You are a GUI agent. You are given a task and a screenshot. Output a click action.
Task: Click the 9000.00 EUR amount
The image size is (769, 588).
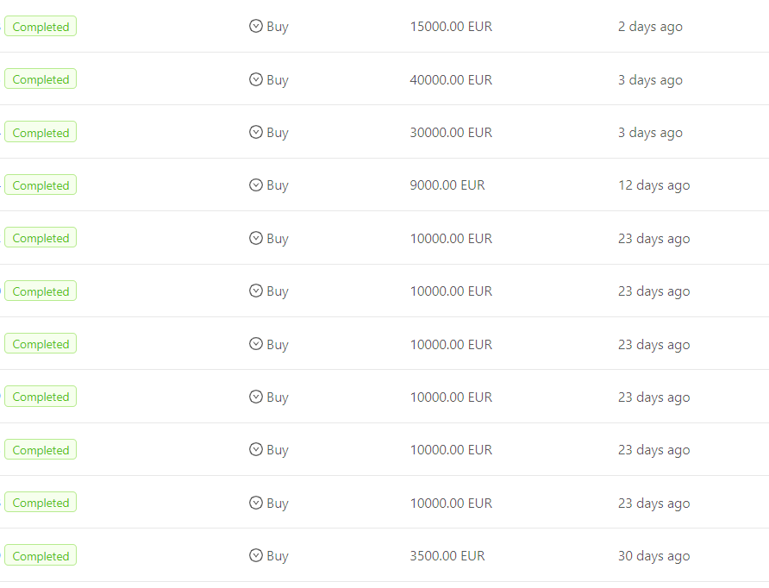447,185
